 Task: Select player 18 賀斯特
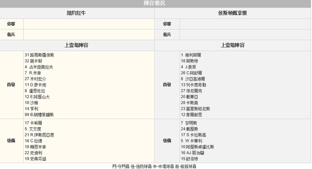189,61
